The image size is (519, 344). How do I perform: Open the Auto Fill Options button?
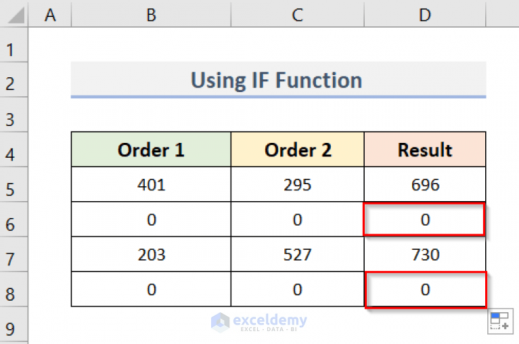pyautogui.click(x=500, y=321)
